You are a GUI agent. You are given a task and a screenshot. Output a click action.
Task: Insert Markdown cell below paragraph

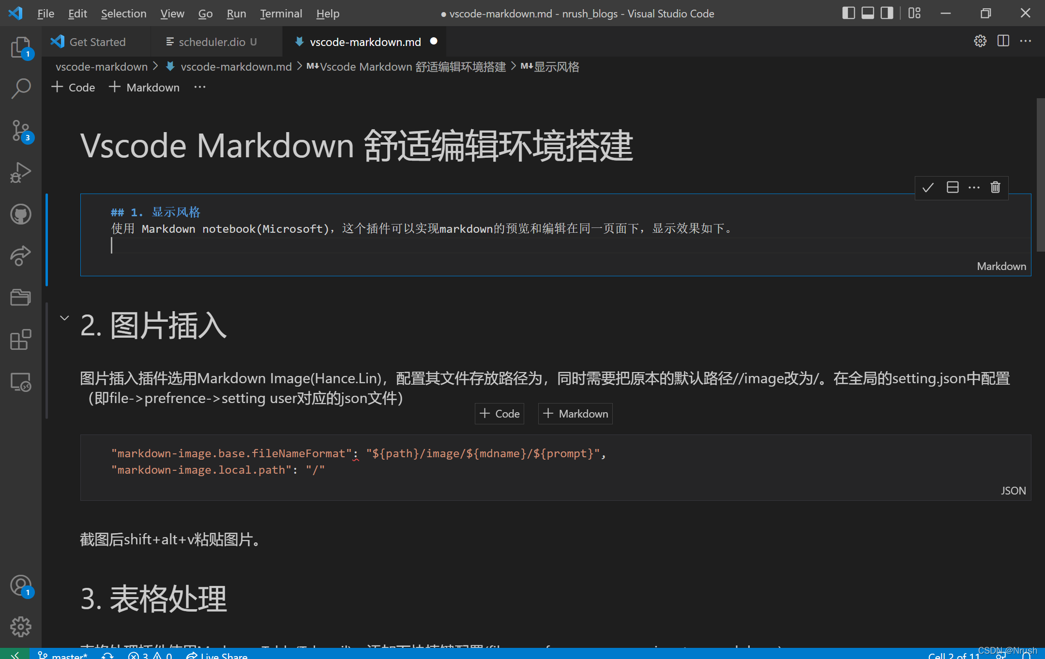(575, 414)
